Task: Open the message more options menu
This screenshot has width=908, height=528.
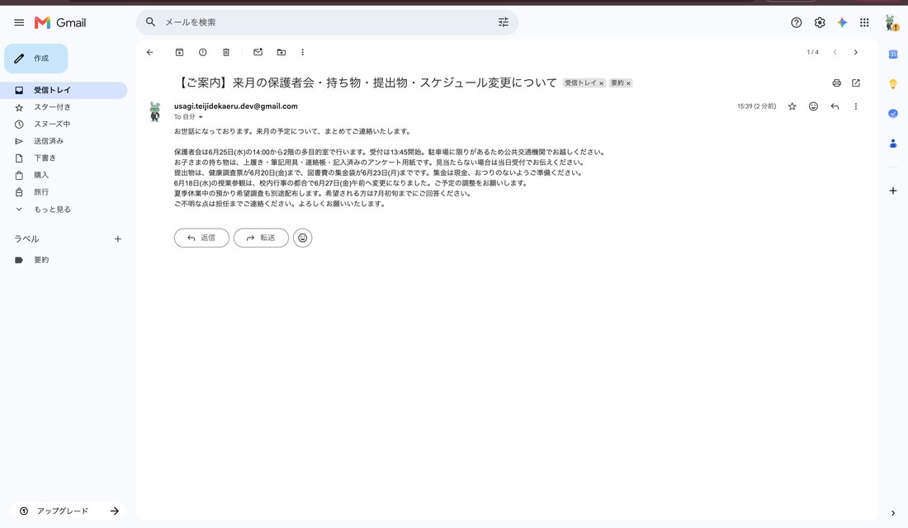Action: 856,106
